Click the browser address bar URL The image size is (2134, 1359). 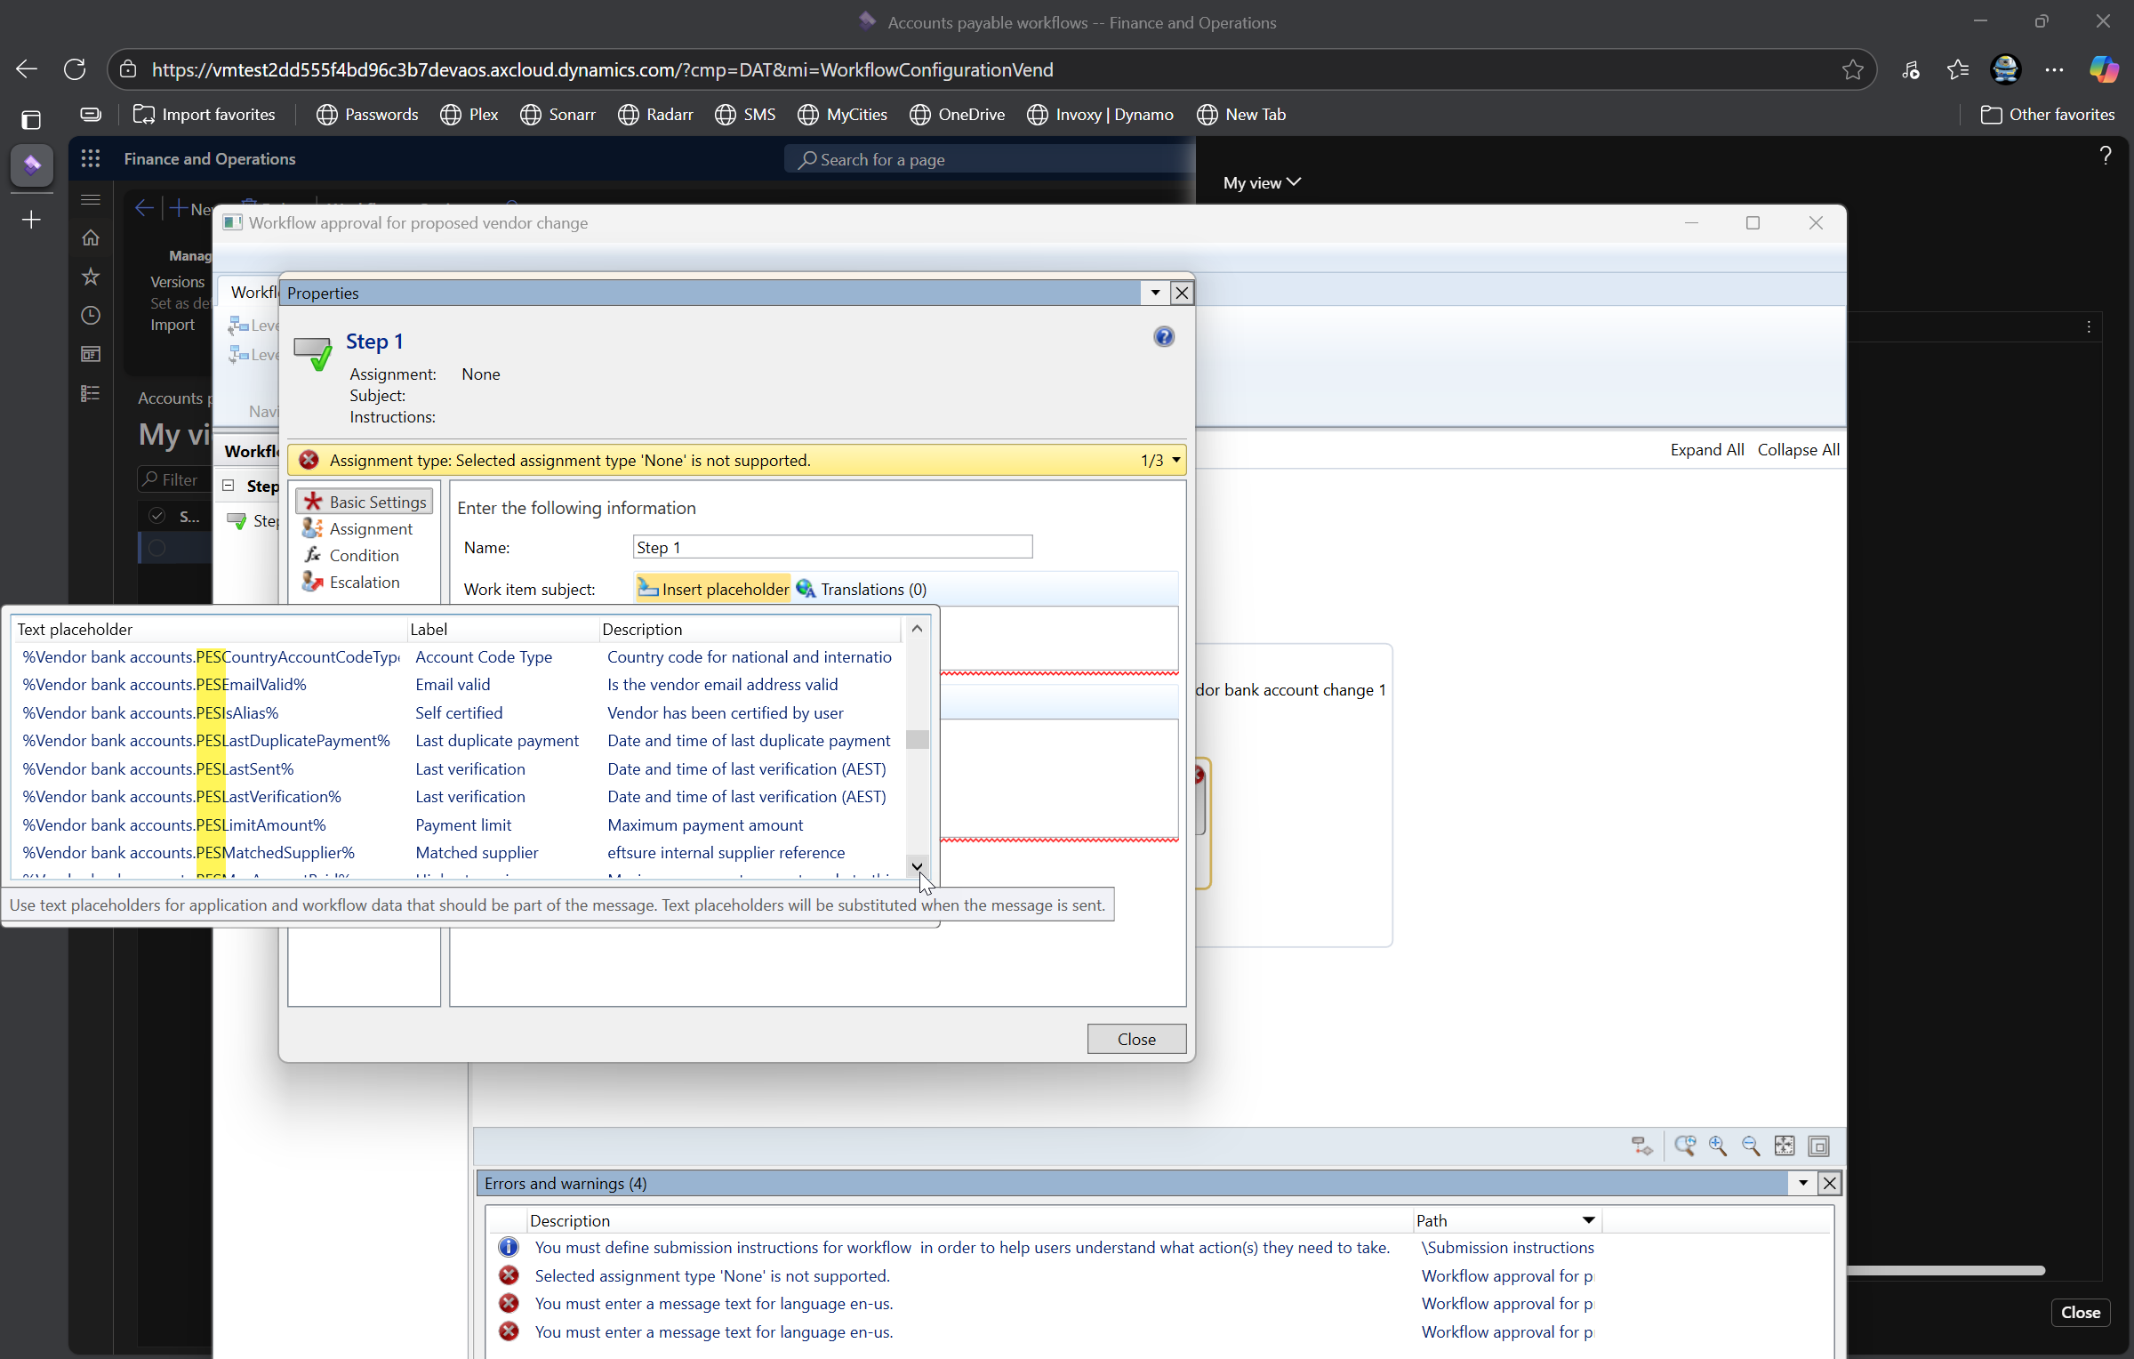pos(602,69)
